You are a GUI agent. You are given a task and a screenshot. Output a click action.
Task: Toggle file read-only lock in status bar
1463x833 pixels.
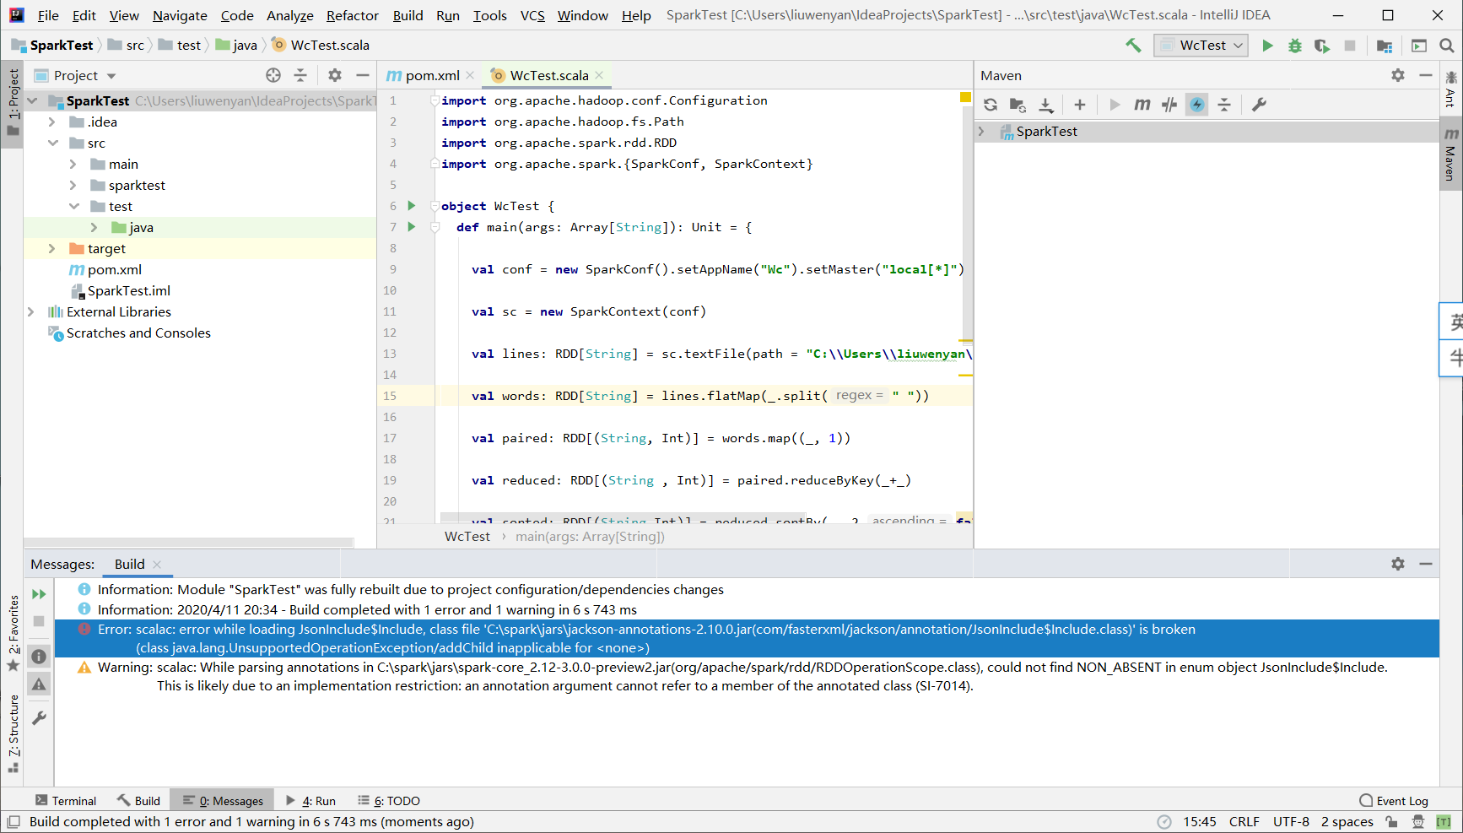point(1391,822)
